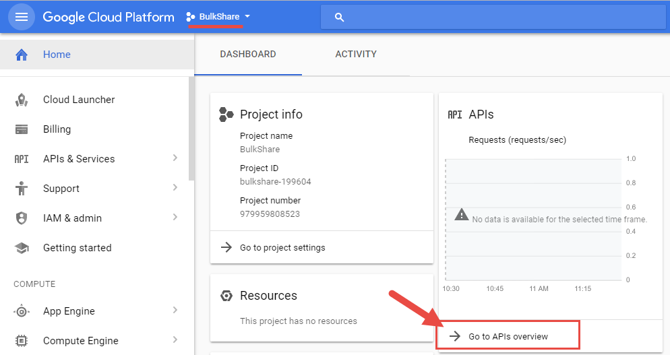Switch to the ACTIVITY tab
Screen dimensions: 670x355
click(356, 55)
